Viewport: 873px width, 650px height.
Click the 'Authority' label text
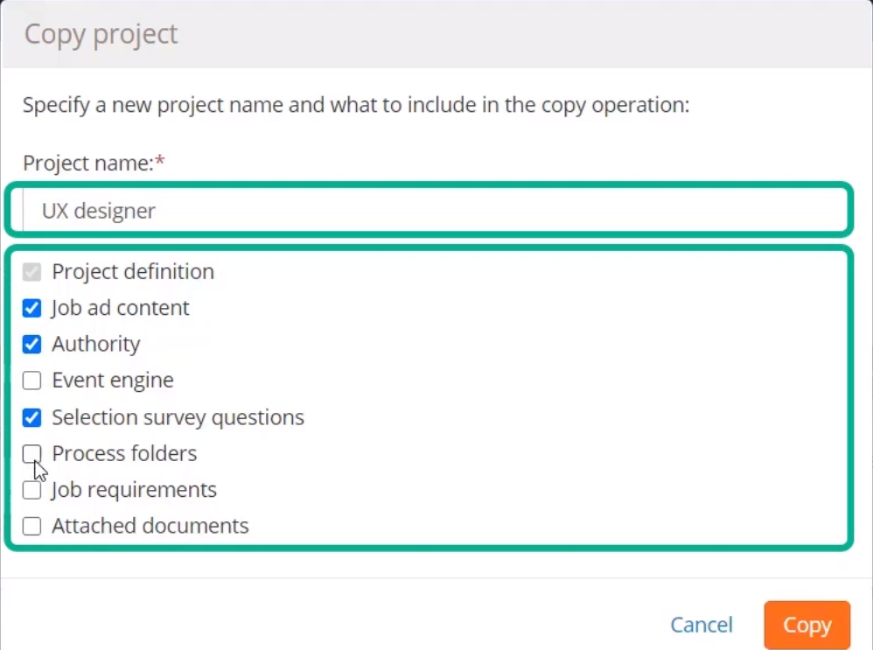(x=95, y=344)
